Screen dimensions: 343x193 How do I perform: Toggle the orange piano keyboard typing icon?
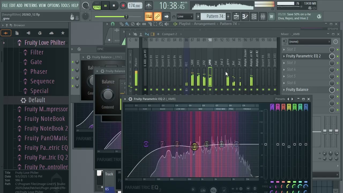(x=148, y=17)
